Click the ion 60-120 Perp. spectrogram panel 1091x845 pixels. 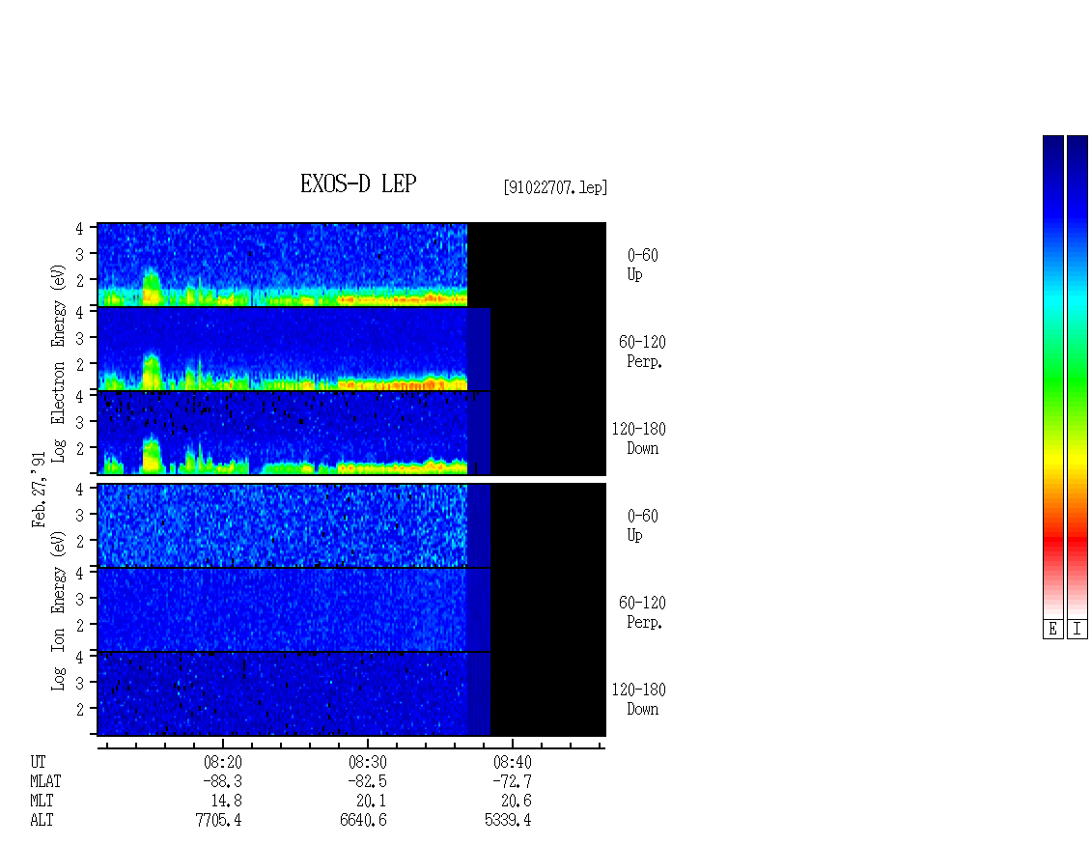(x=351, y=609)
